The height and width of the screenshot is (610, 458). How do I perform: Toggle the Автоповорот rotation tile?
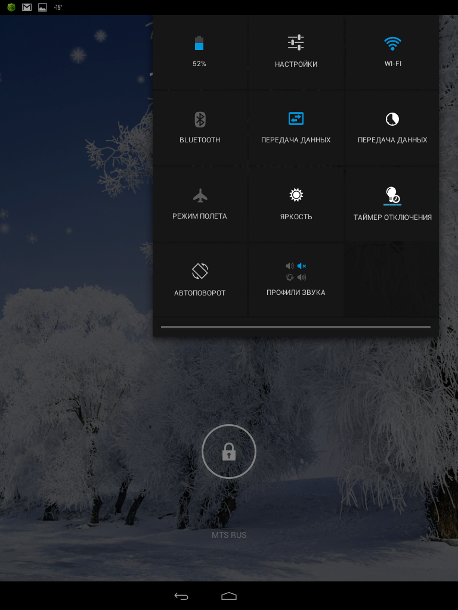(200, 280)
